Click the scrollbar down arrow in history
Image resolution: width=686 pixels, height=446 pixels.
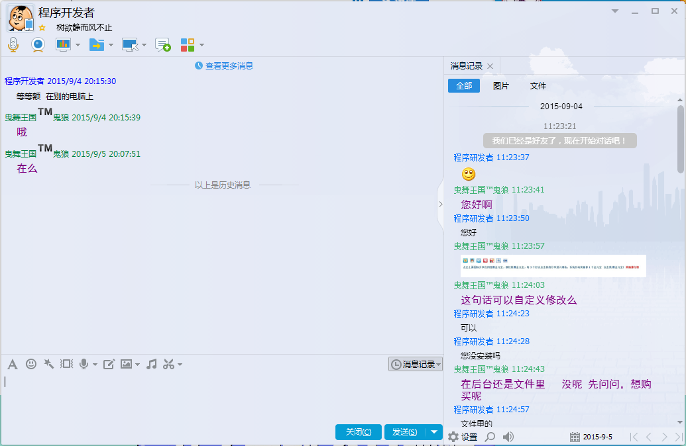pyautogui.click(x=680, y=422)
